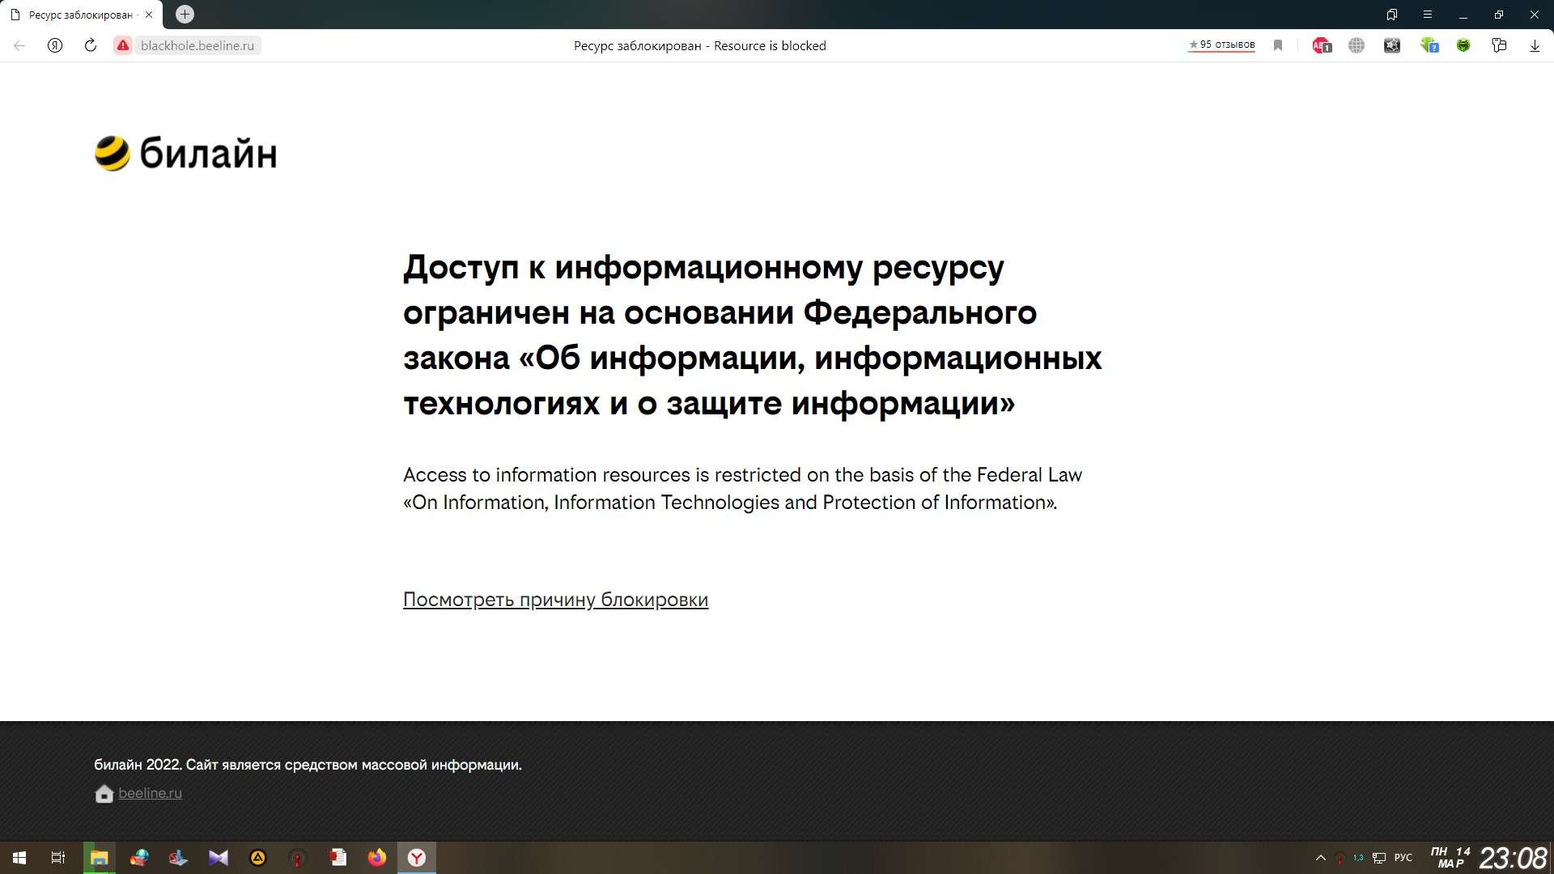This screenshot has height=874, width=1554.
Task: Open the '95 отзывов' site reviews
Action: (x=1221, y=45)
